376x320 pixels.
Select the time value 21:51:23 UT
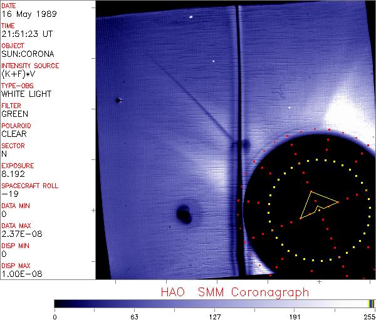tap(27, 34)
